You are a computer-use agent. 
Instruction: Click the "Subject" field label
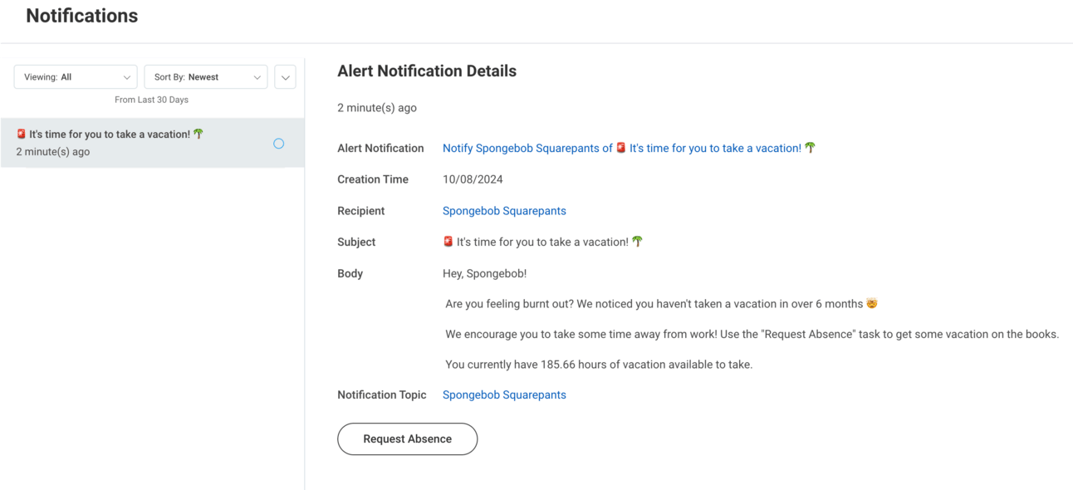pos(356,243)
